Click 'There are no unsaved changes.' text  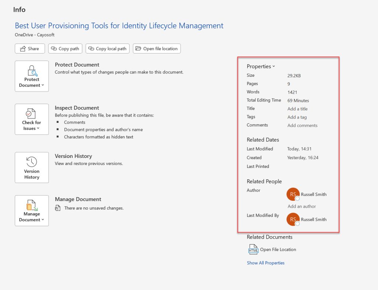pos(94,208)
